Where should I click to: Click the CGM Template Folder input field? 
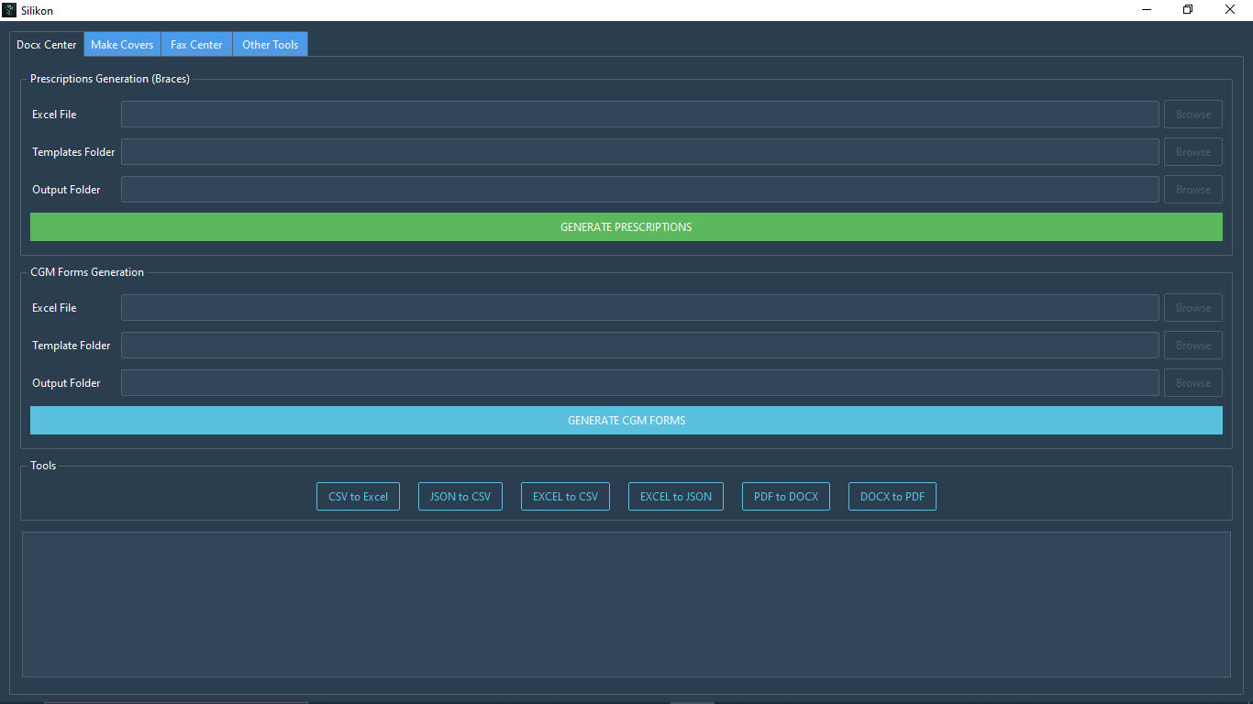(640, 346)
